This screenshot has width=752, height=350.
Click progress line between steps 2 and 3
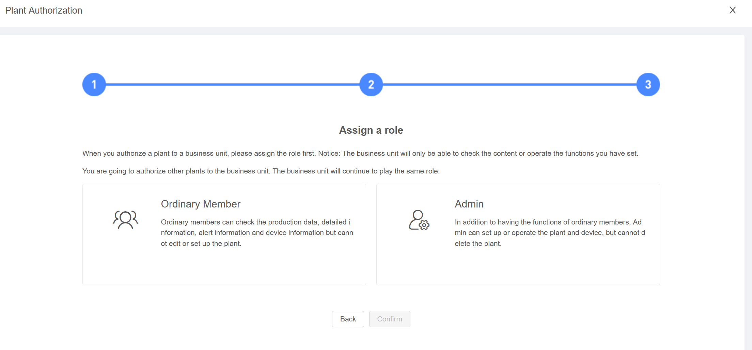[x=510, y=85]
